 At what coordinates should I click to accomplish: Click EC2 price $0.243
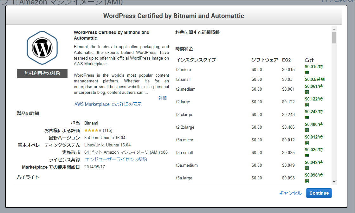(288, 115)
